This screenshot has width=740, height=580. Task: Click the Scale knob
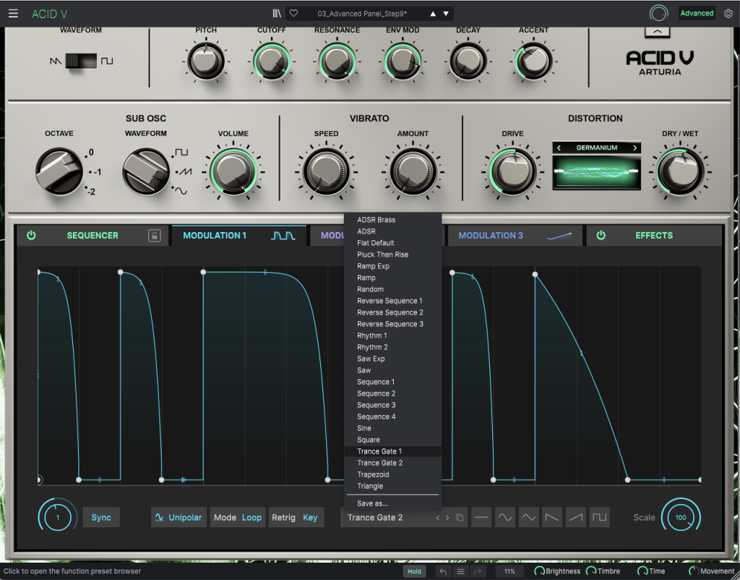pos(680,518)
